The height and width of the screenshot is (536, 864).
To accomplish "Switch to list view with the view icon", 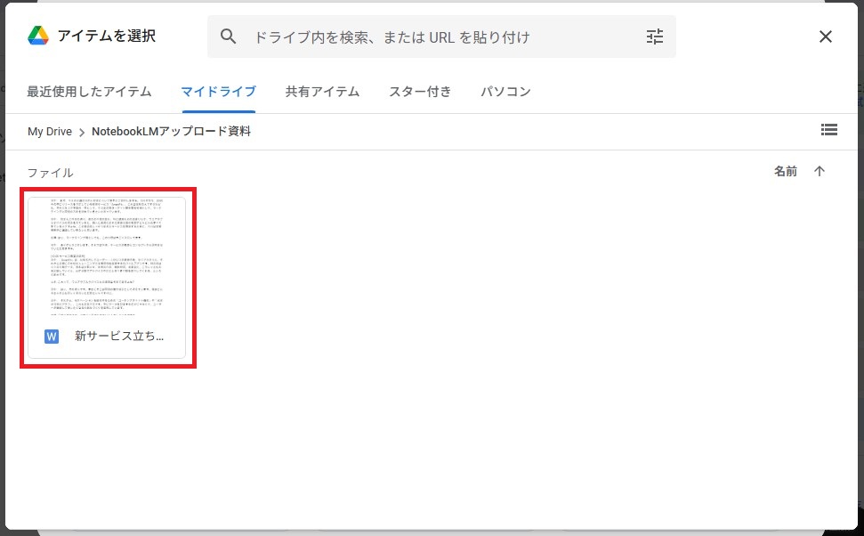I will coord(829,130).
